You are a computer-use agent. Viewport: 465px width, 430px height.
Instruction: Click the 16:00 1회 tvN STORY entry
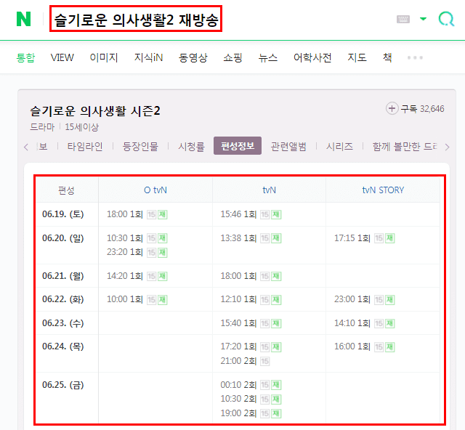tap(352, 346)
